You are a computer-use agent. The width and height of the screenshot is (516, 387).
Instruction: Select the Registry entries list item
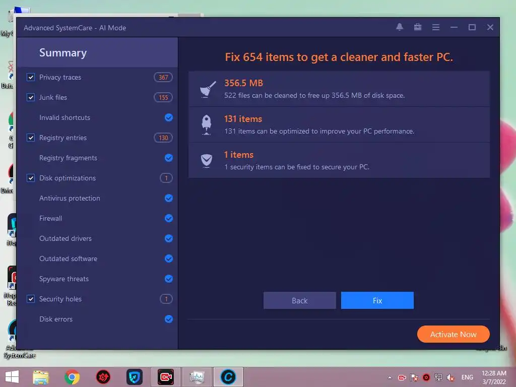click(97, 138)
